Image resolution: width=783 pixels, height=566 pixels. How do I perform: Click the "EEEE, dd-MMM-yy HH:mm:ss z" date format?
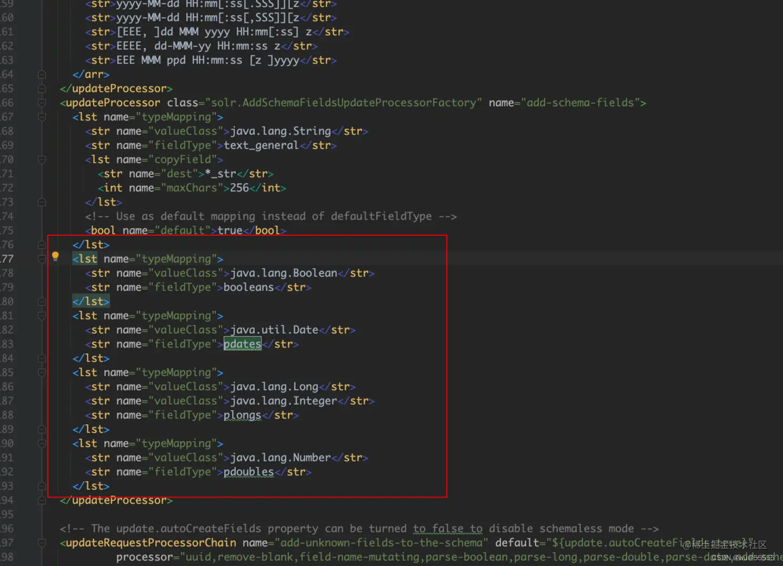pos(198,46)
